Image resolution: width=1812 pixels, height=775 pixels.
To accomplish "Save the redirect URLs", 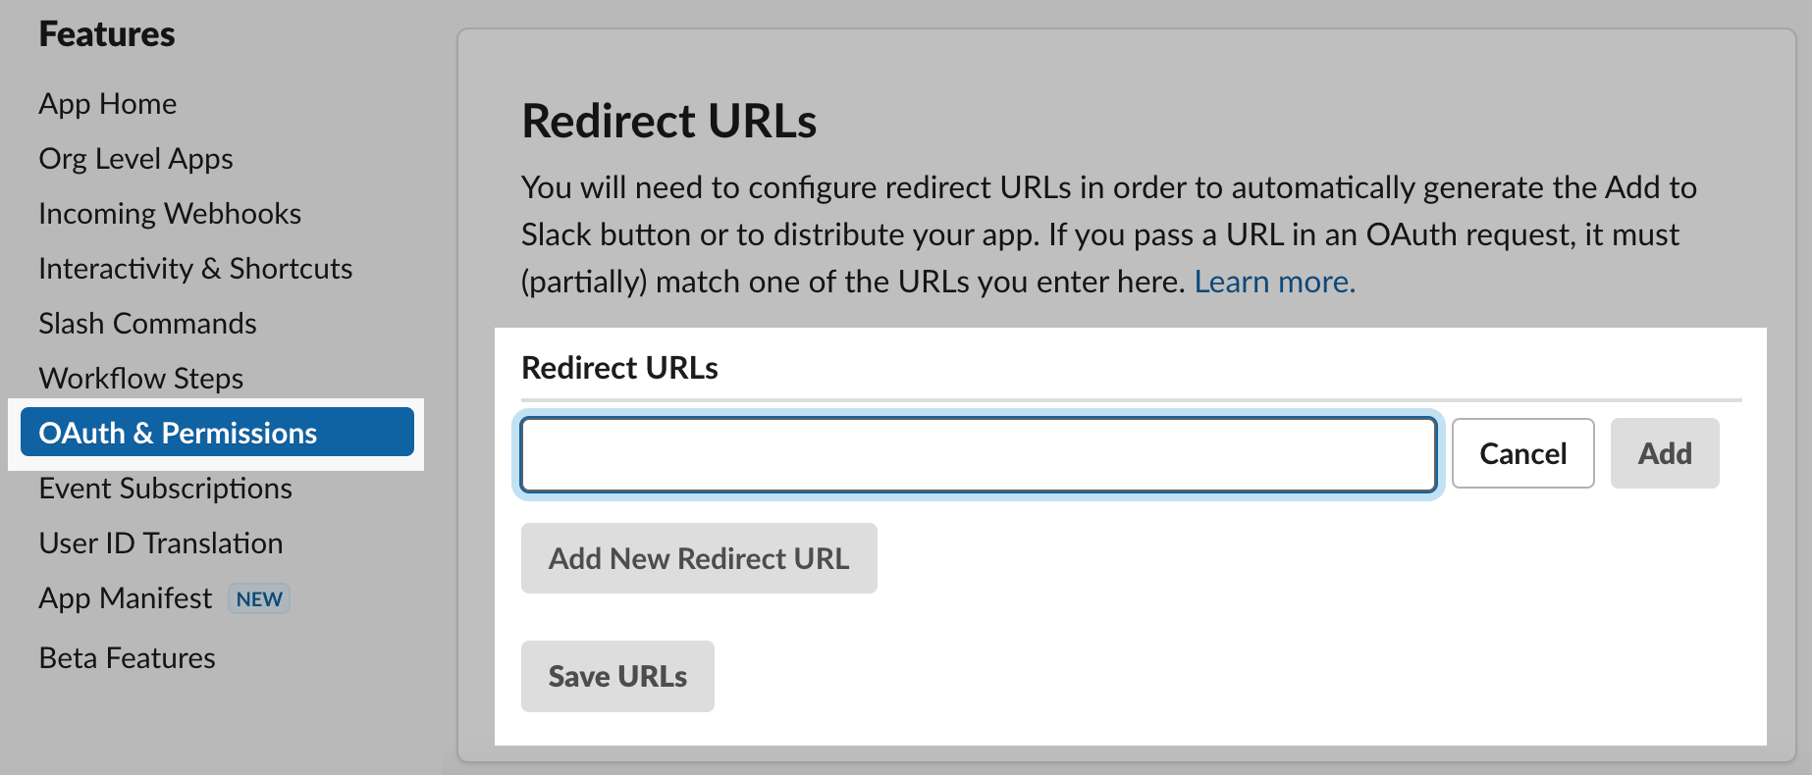I will pos(617,676).
